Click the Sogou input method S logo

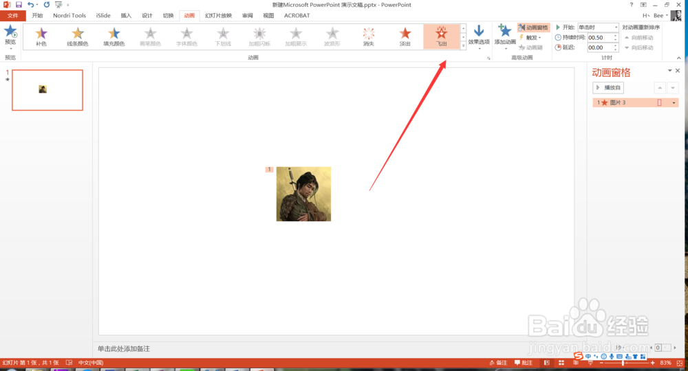579,356
